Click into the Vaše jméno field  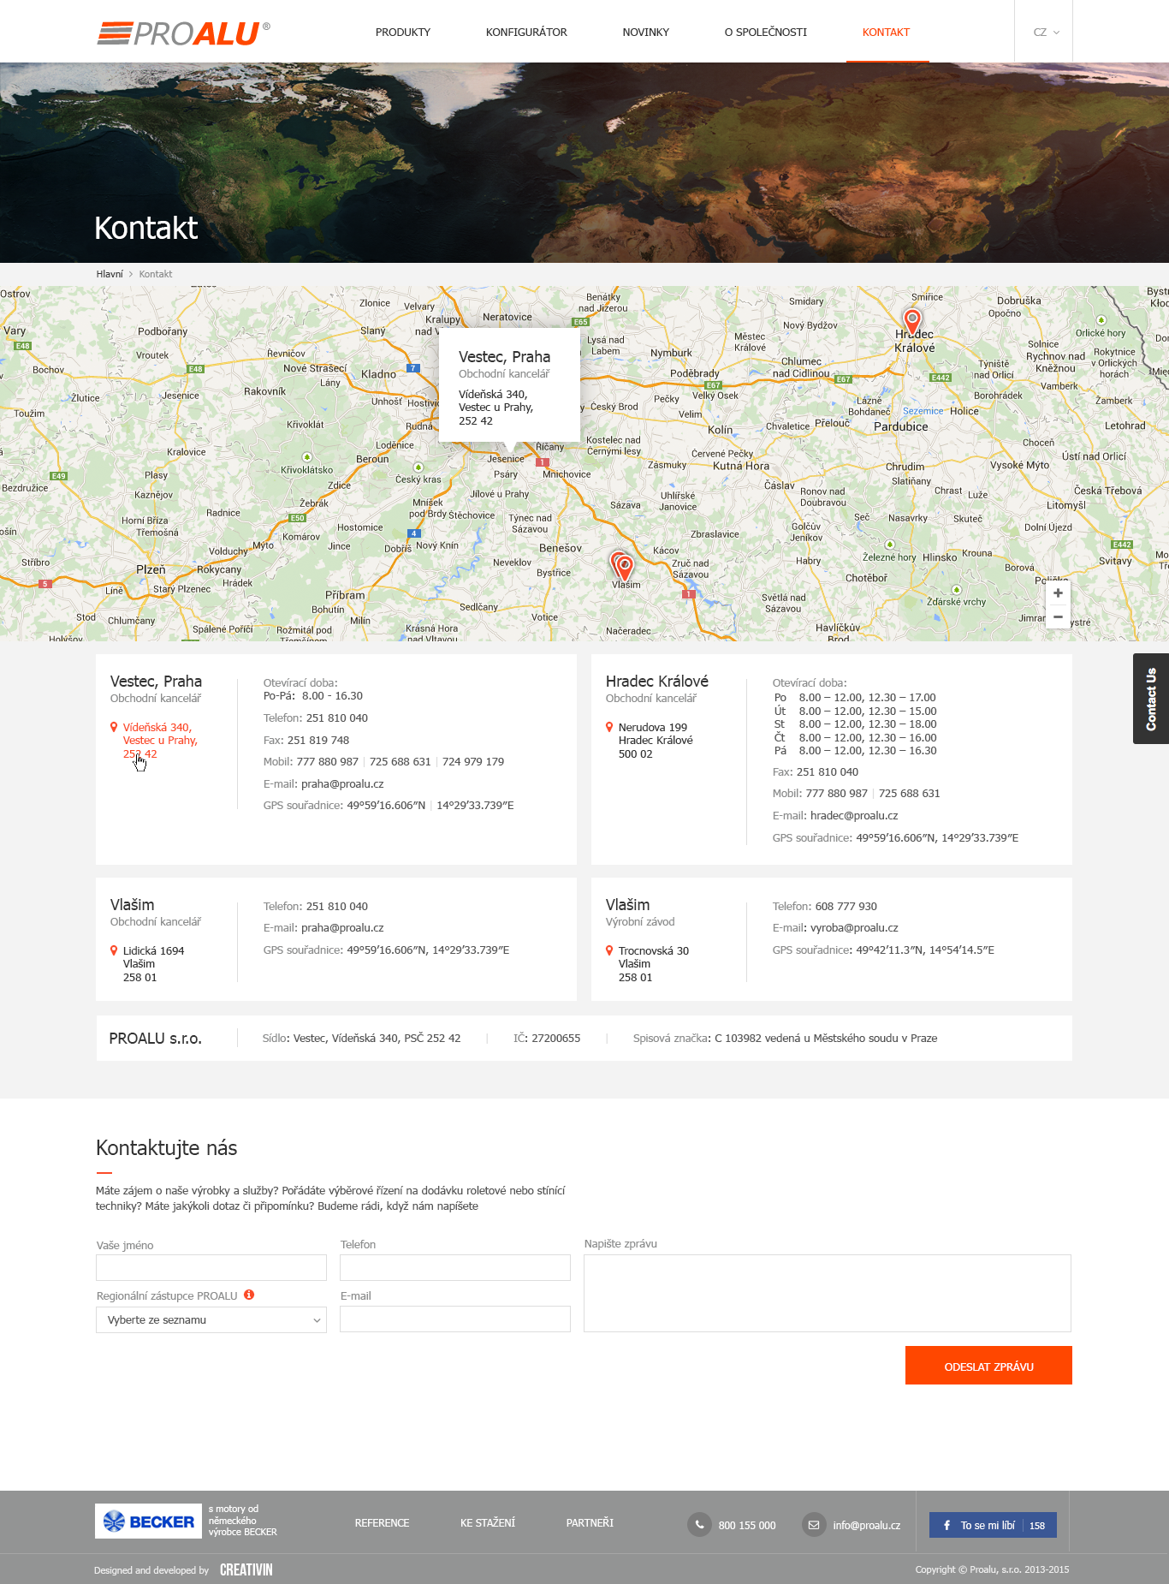click(211, 1267)
